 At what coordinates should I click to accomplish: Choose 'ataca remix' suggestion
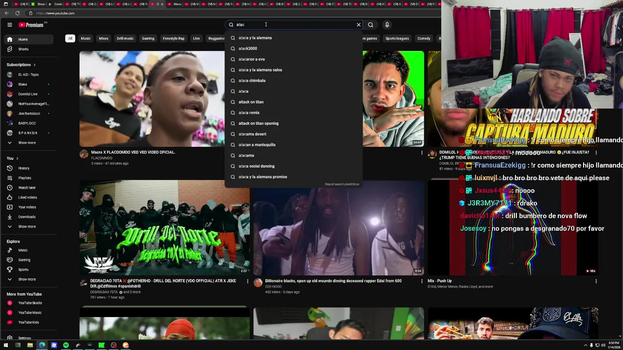(293, 113)
